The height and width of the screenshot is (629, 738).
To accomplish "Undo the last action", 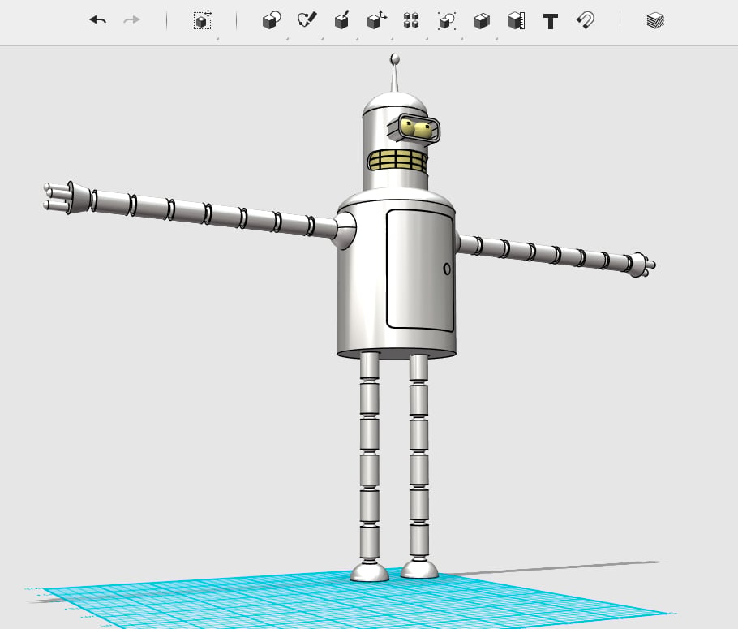I will pyautogui.click(x=98, y=20).
